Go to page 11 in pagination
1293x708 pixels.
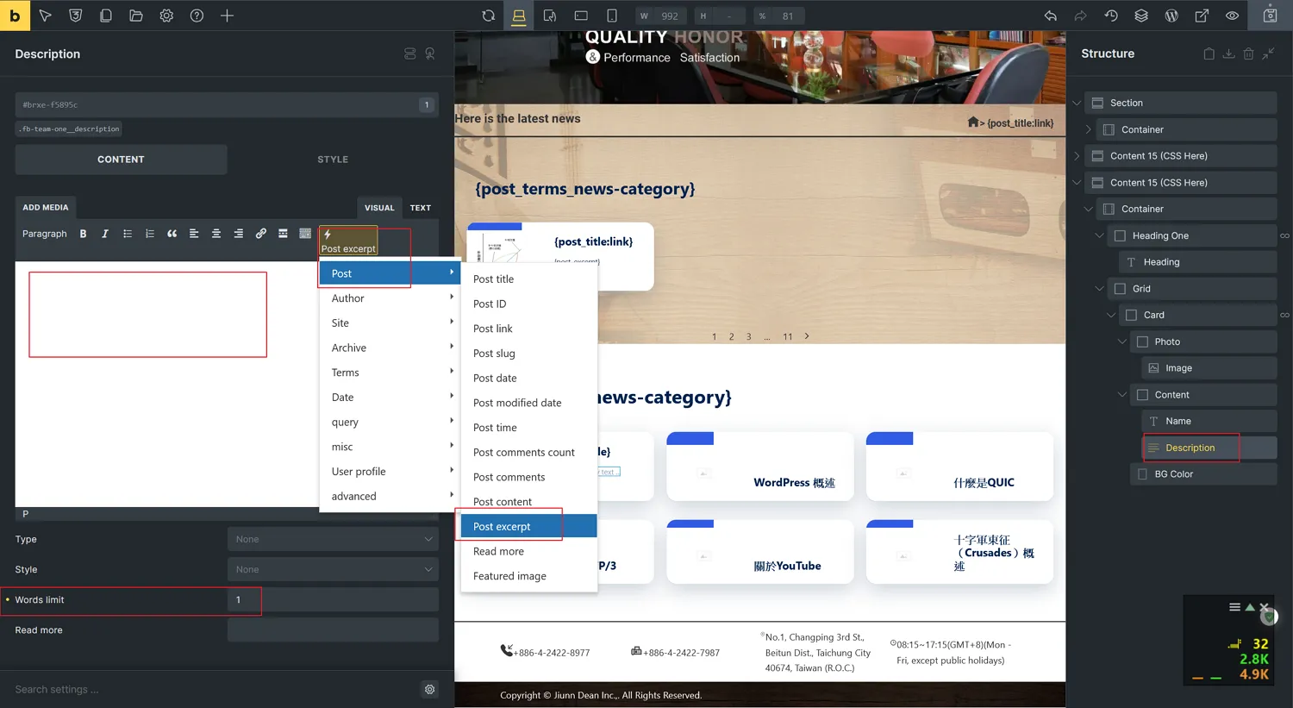[x=787, y=337]
